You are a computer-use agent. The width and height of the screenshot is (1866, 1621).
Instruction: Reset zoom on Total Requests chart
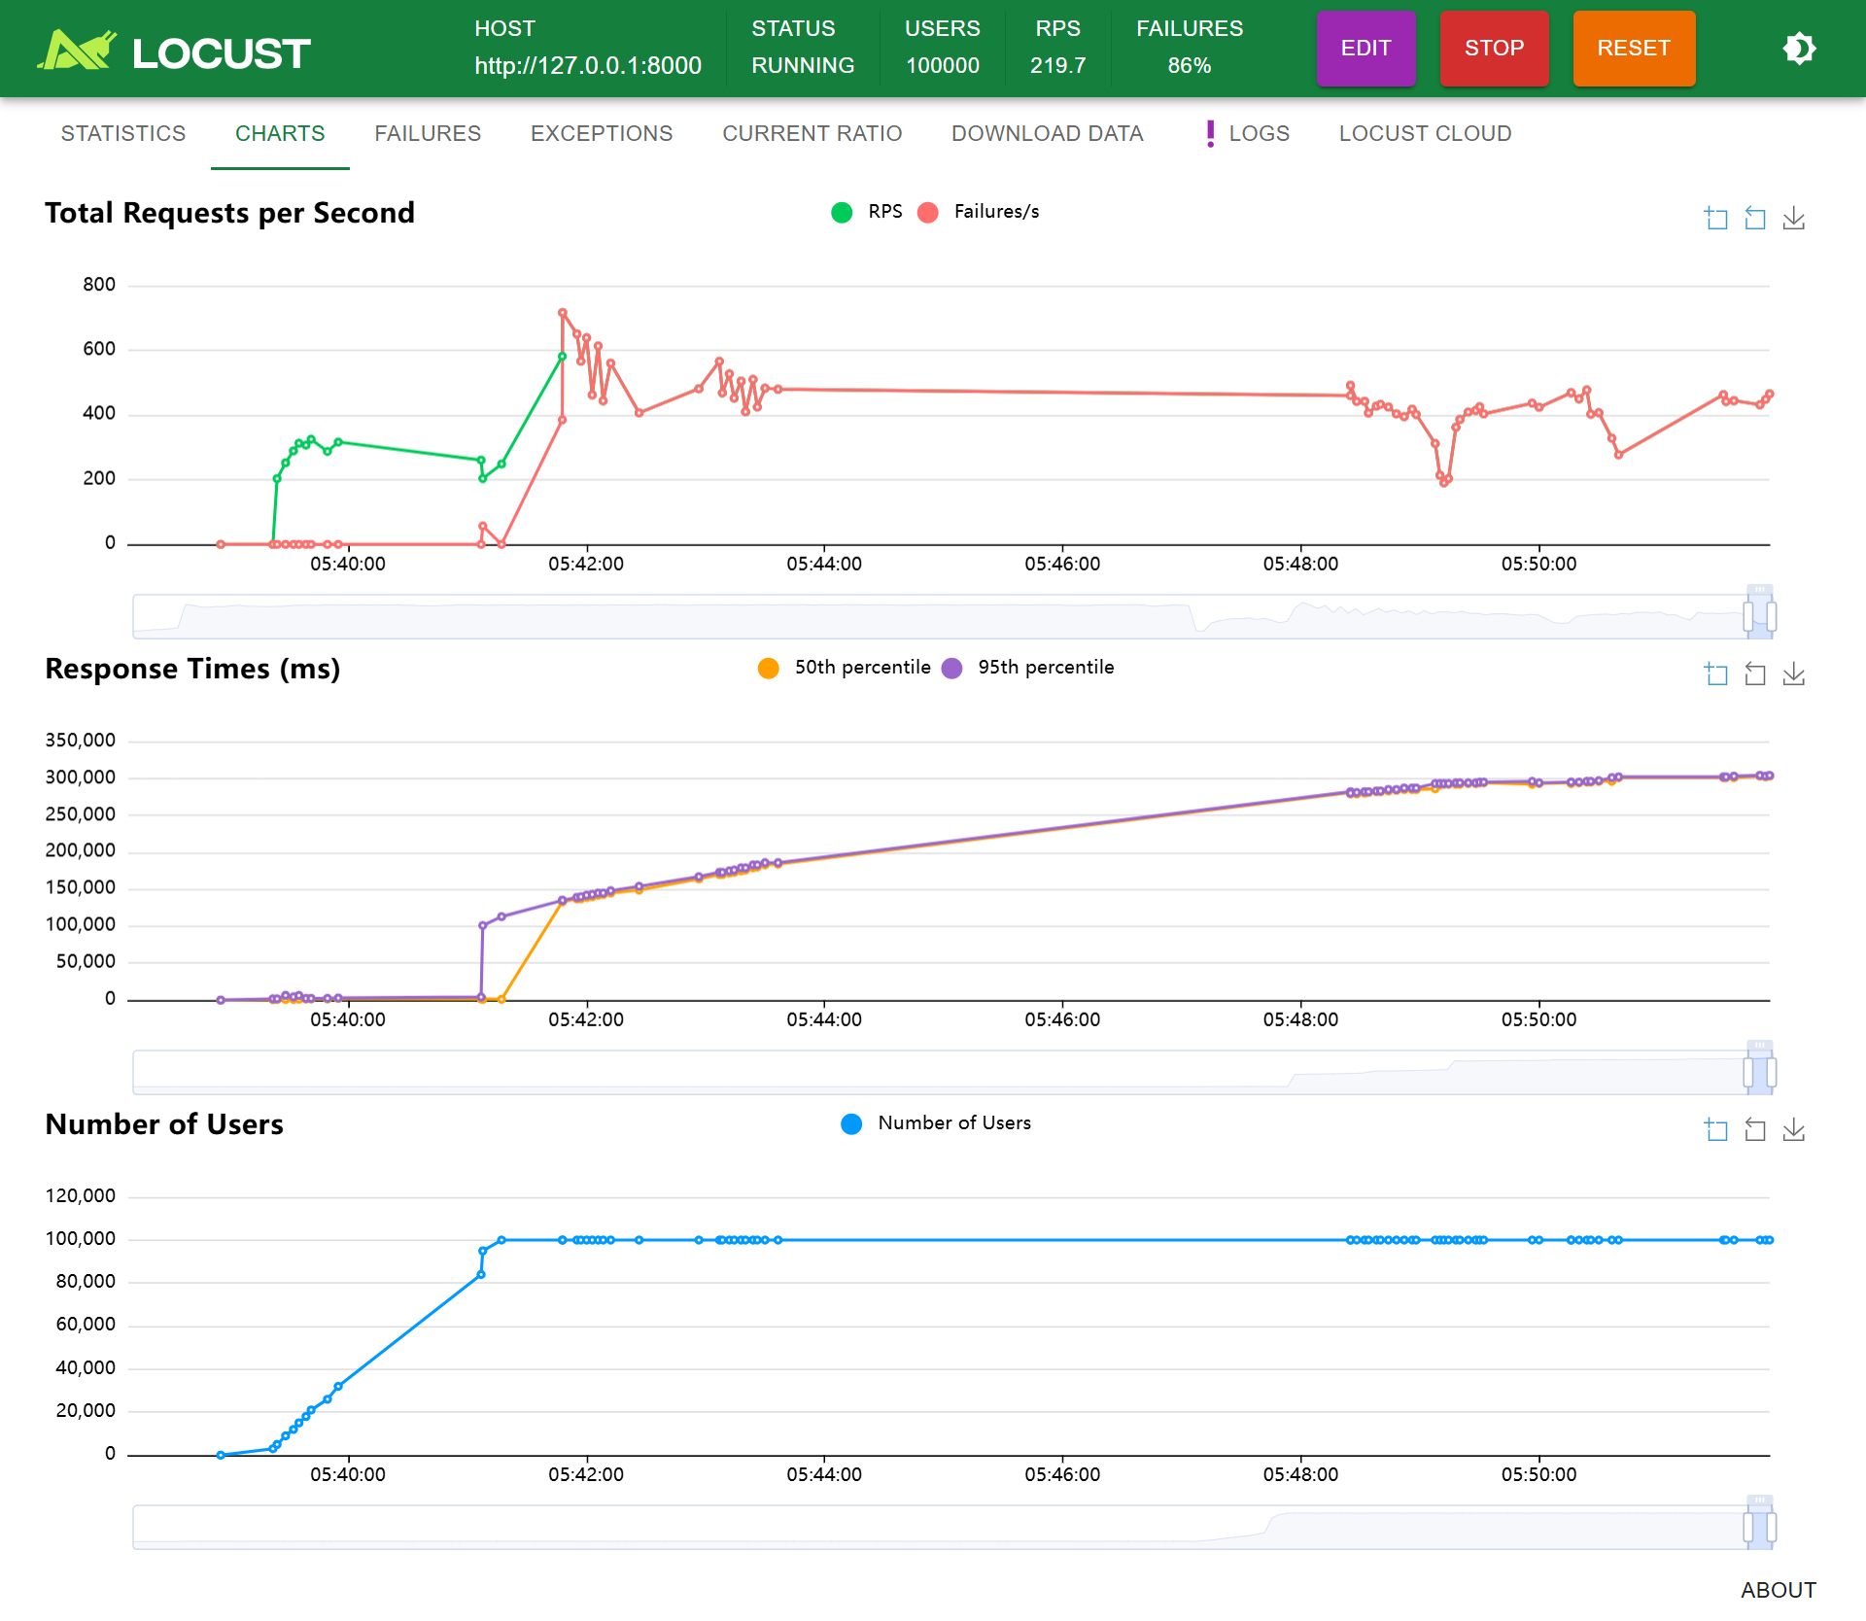tap(1755, 219)
